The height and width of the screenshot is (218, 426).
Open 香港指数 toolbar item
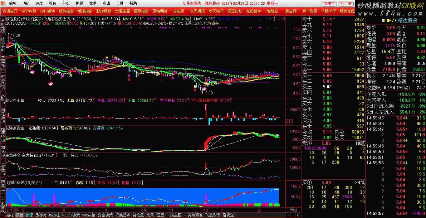[x=85, y=11]
